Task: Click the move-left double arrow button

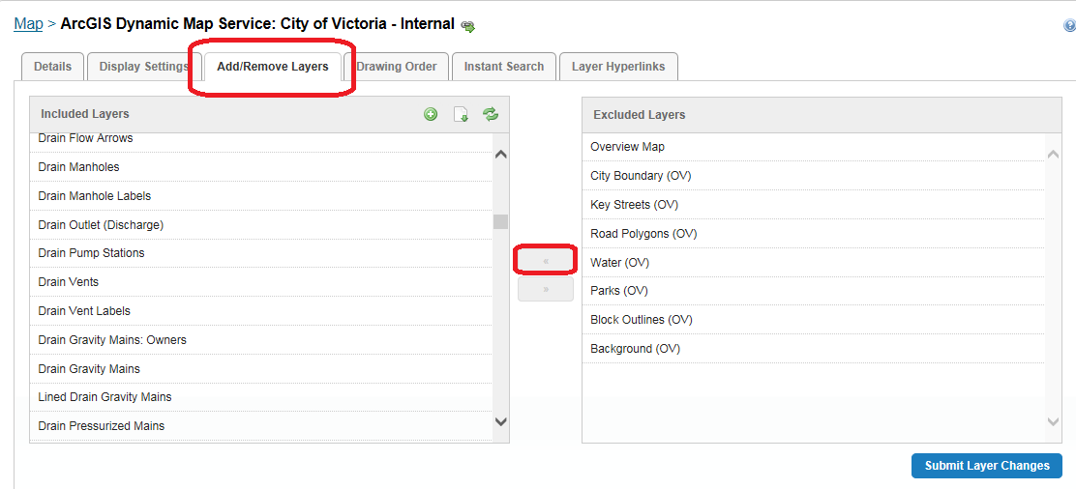Action: point(546,261)
